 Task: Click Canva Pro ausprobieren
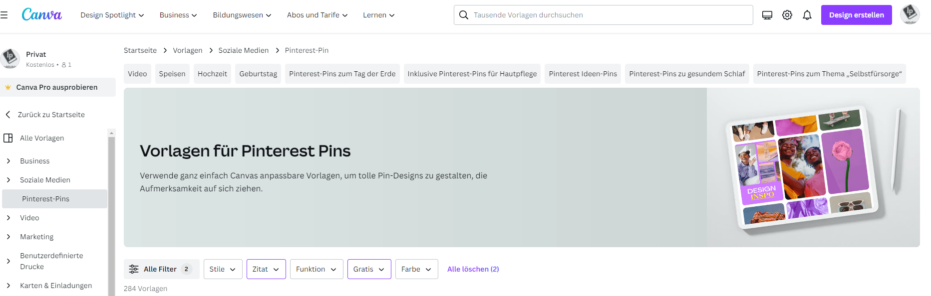pos(57,87)
